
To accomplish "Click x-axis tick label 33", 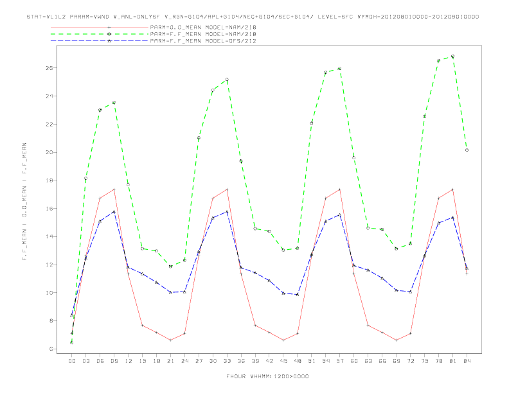I will click(x=227, y=361).
